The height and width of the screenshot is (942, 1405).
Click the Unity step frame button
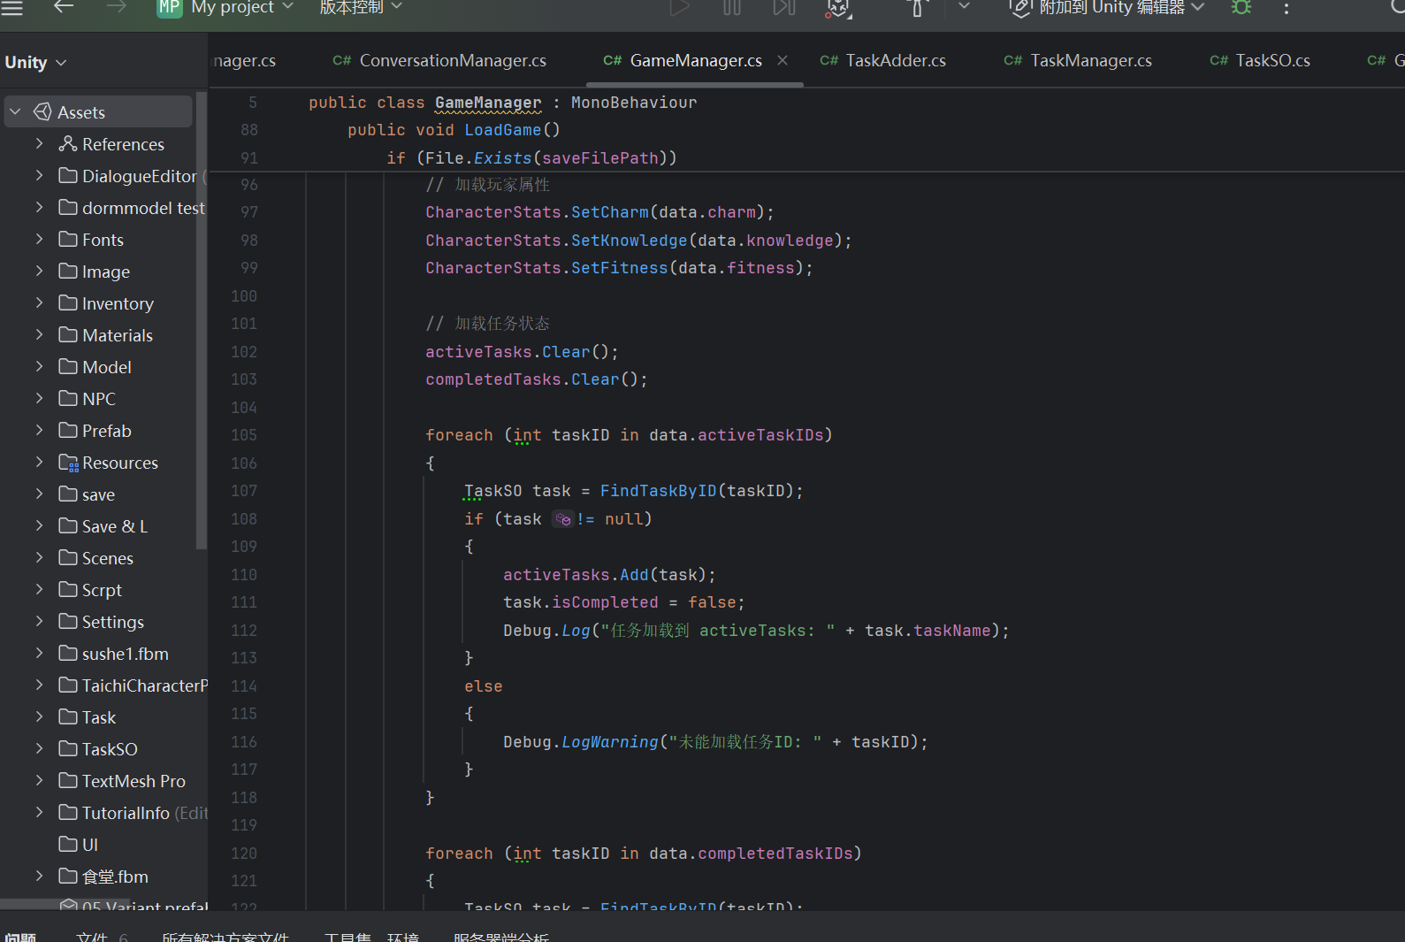(x=784, y=8)
